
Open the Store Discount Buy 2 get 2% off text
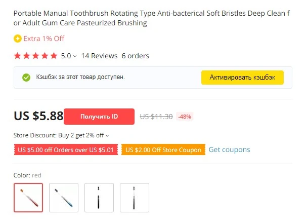[x=59, y=135]
